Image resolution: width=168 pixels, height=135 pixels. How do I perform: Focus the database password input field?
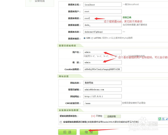[102, 18]
